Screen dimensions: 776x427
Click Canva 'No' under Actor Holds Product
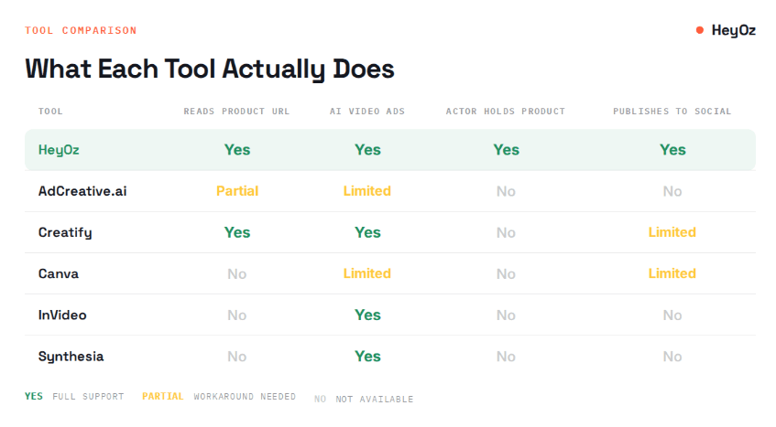click(x=506, y=274)
